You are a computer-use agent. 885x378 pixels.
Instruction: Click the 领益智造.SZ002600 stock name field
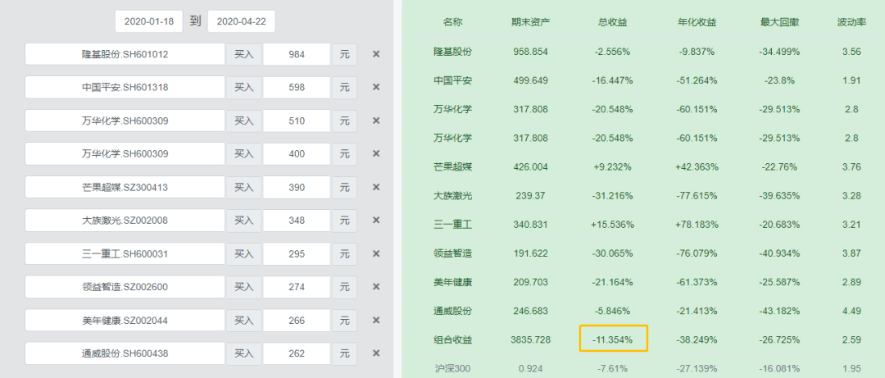[125, 287]
